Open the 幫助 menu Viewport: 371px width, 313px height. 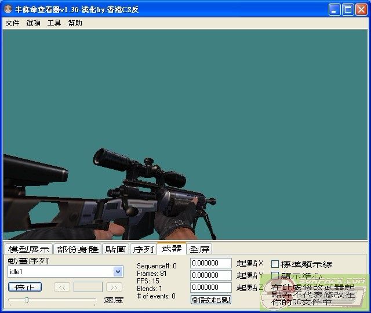click(x=75, y=23)
